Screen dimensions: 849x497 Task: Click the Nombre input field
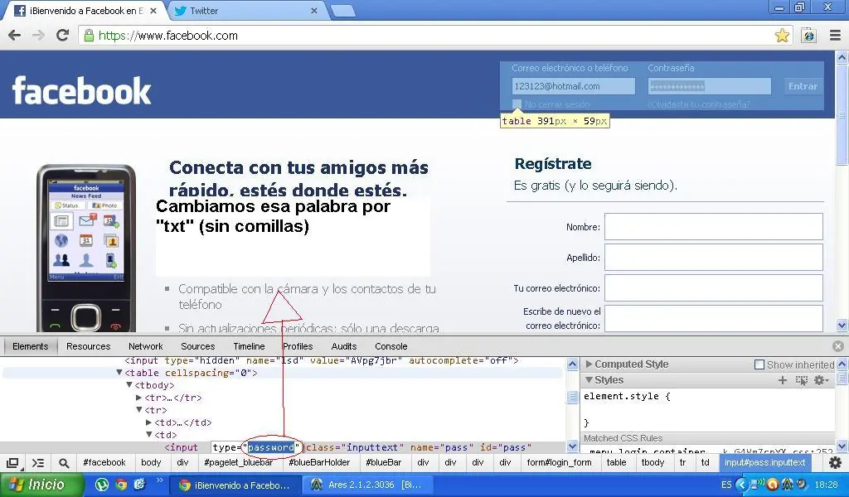coord(714,227)
